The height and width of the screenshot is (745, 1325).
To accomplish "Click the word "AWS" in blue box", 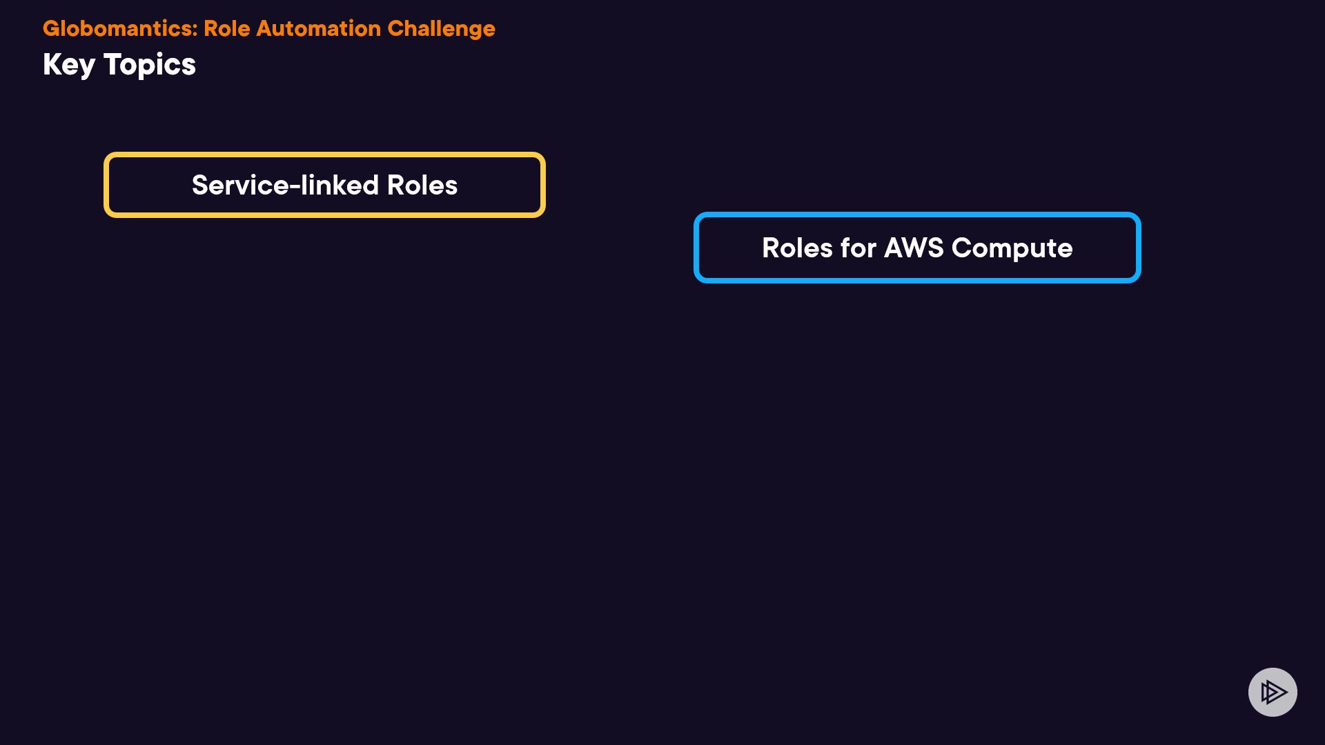I will coord(914,248).
